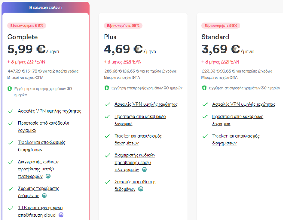The image size is (283, 220).
Task: Click the 55% savings badge on Plus
Action: pyautogui.click(x=123, y=25)
